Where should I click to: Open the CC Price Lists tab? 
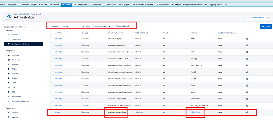(x=110, y=5)
